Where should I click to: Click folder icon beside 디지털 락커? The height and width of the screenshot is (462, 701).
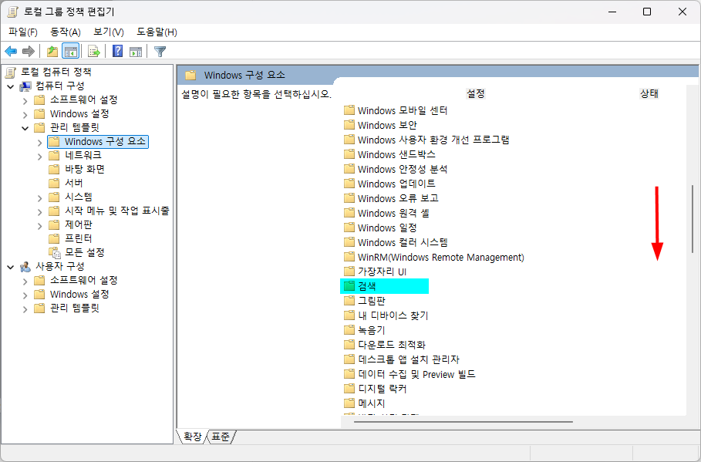[x=349, y=389]
